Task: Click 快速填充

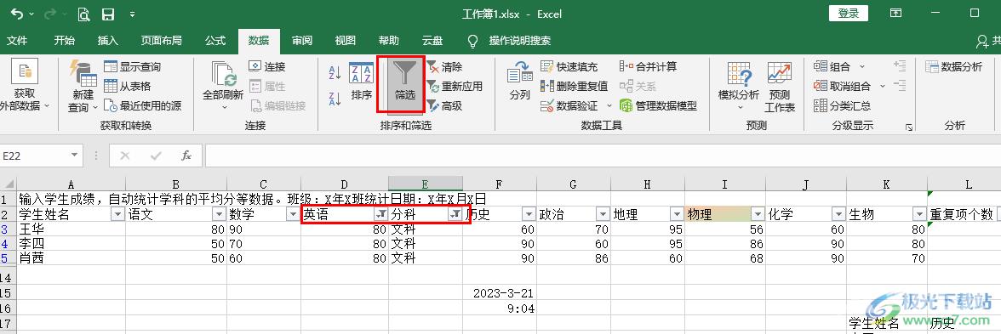Action: click(569, 66)
